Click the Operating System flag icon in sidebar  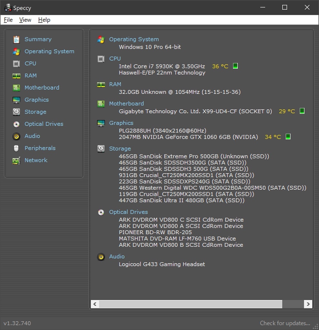click(16, 52)
